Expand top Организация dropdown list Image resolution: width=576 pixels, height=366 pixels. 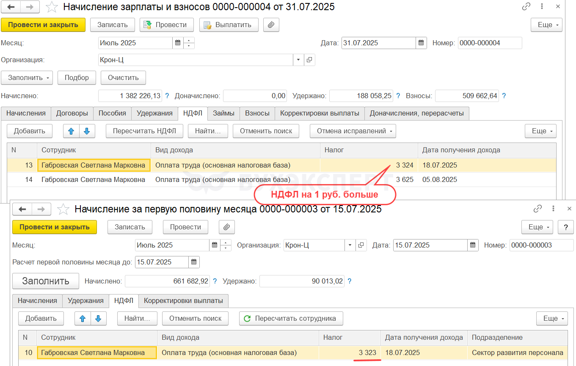pos(298,60)
